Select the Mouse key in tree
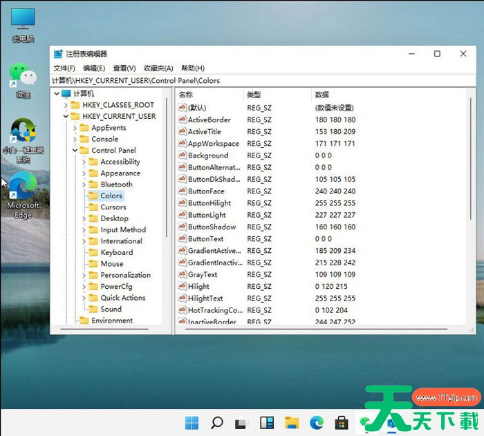 click(112, 264)
